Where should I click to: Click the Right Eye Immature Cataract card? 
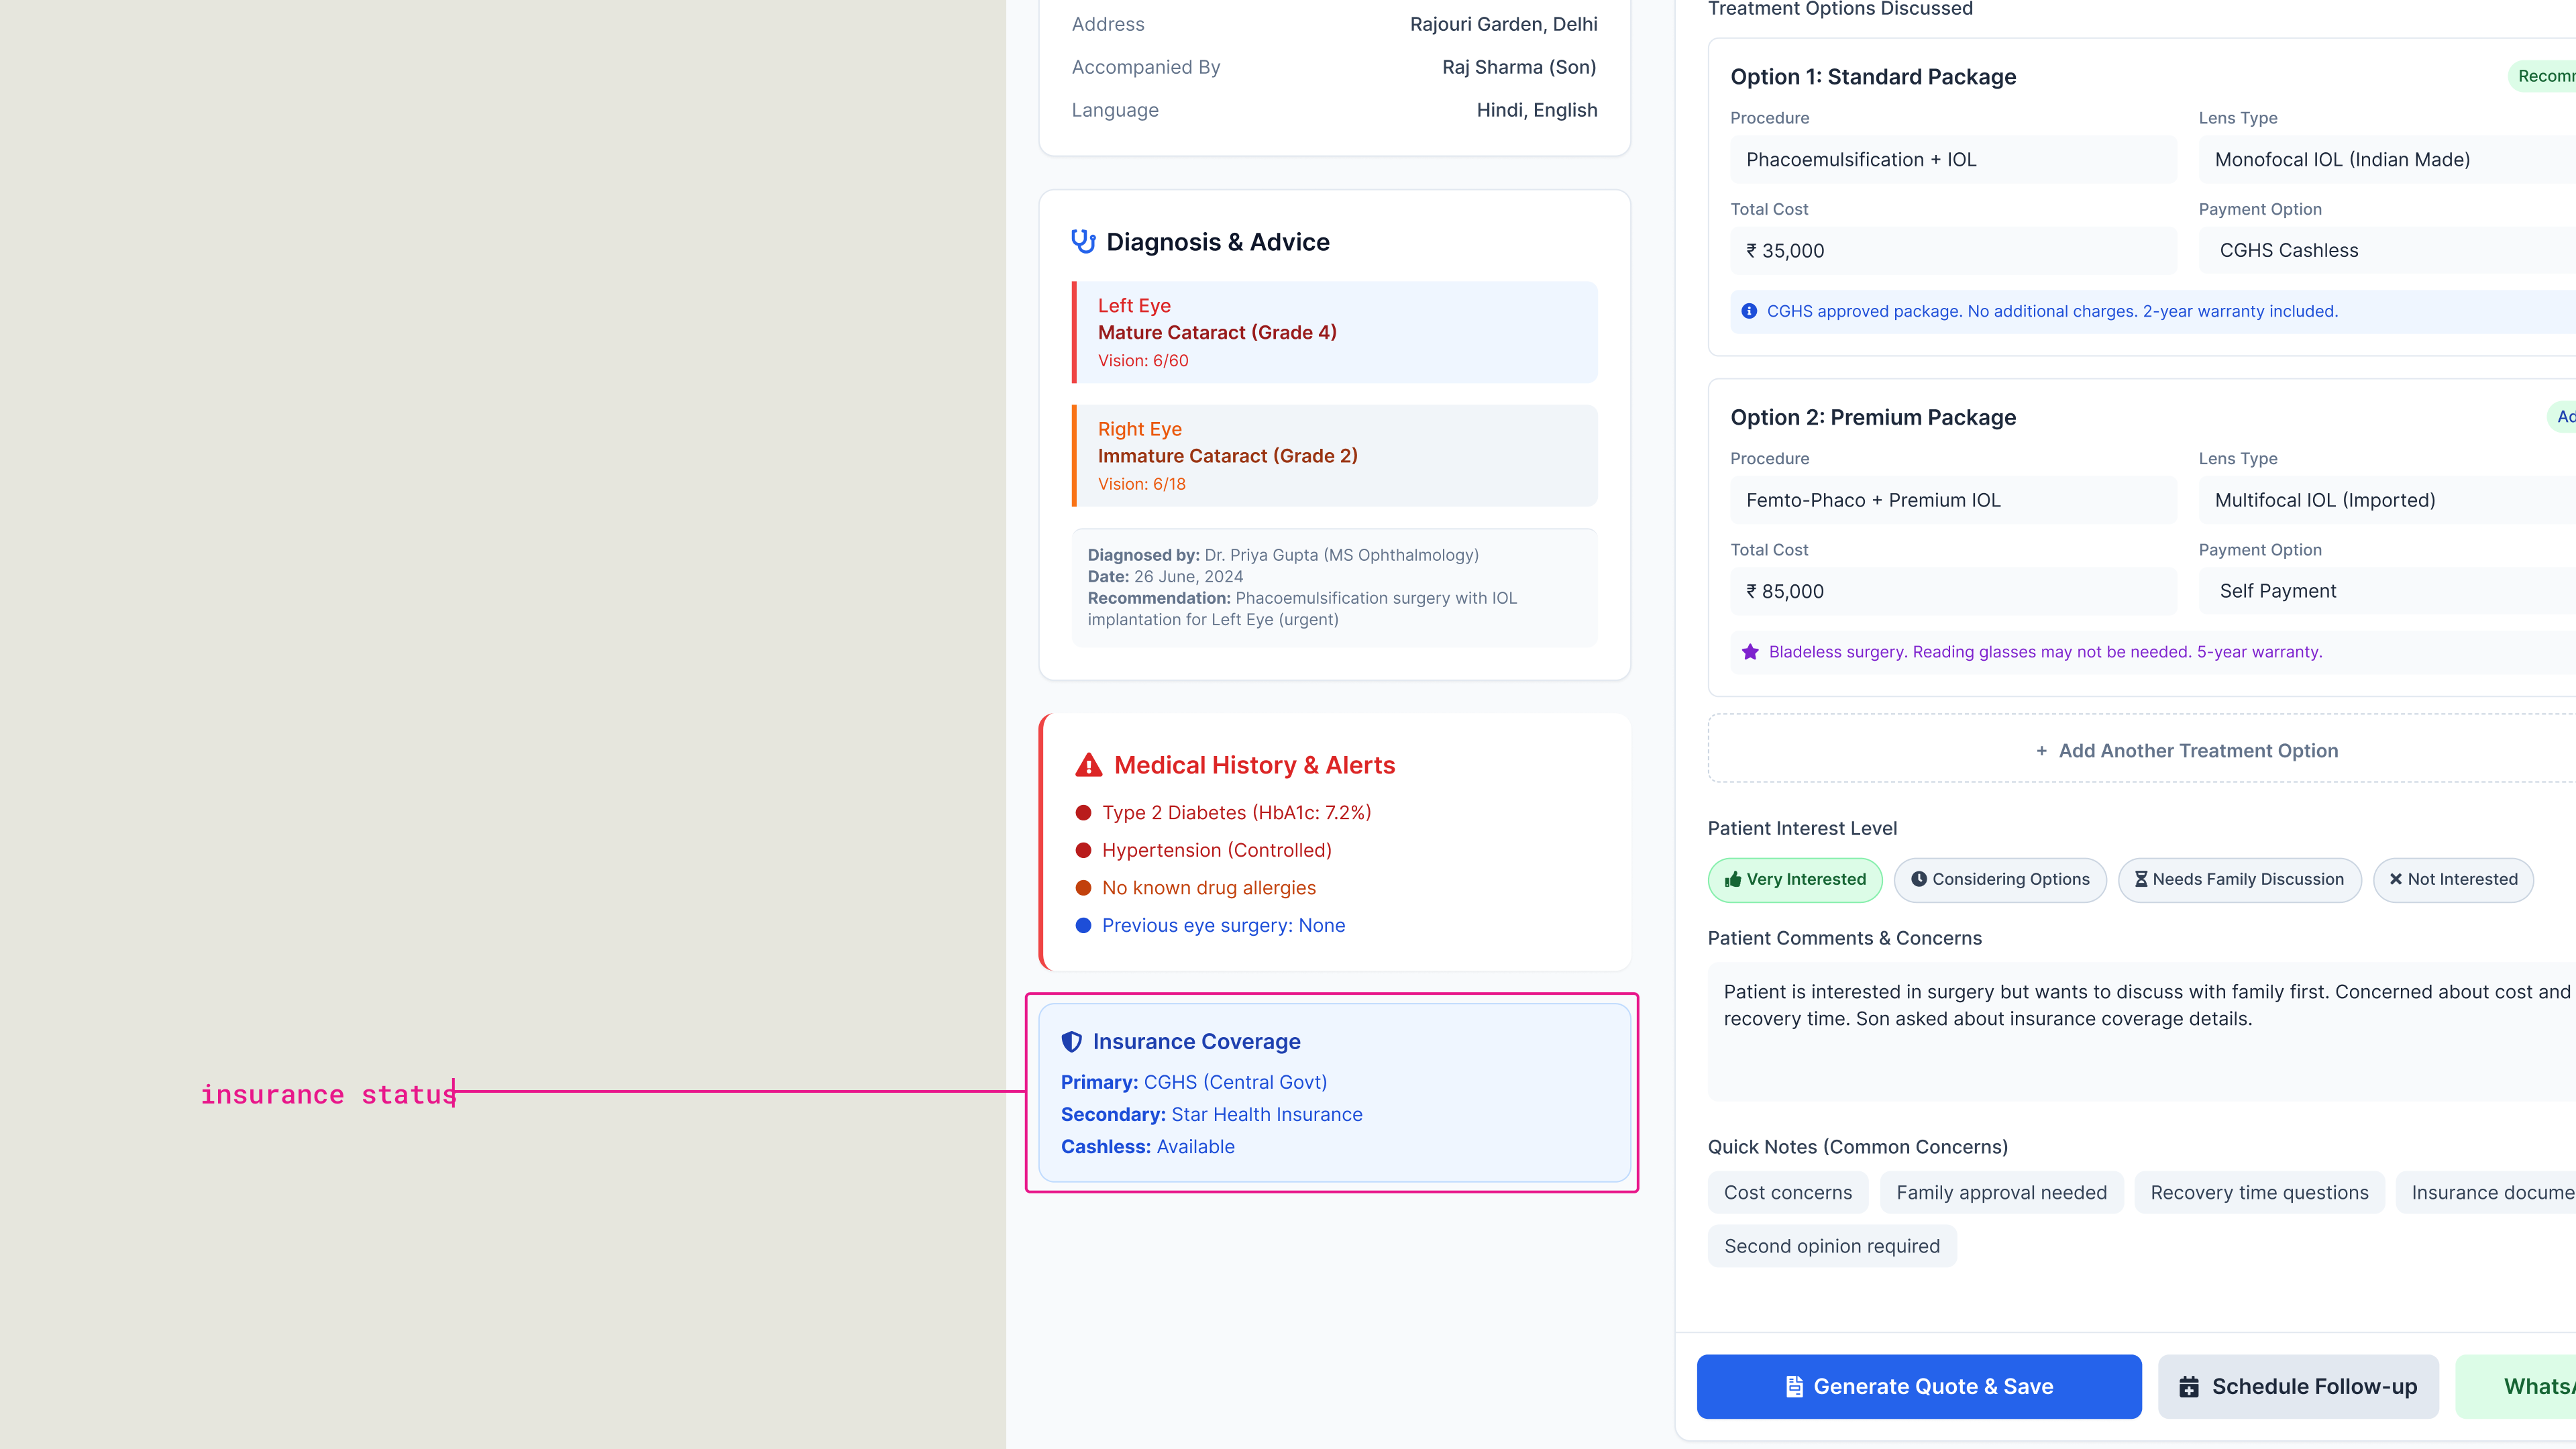[1335, 456]
